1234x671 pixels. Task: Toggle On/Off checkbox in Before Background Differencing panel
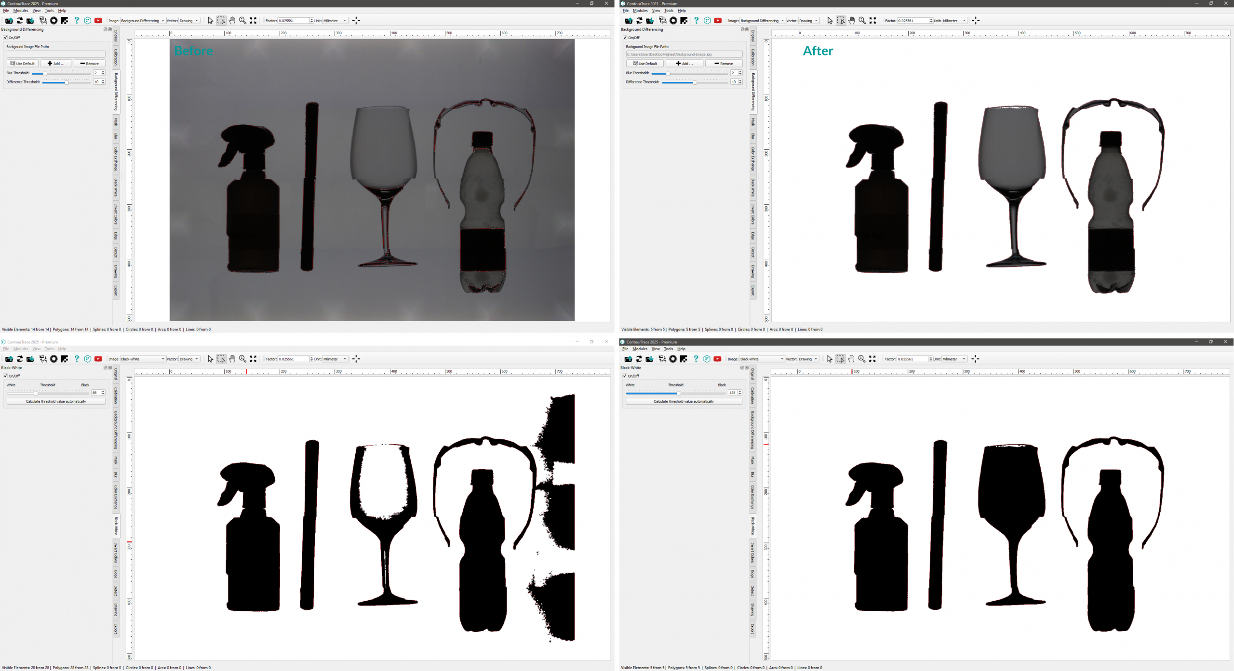[x=5, y=38]
